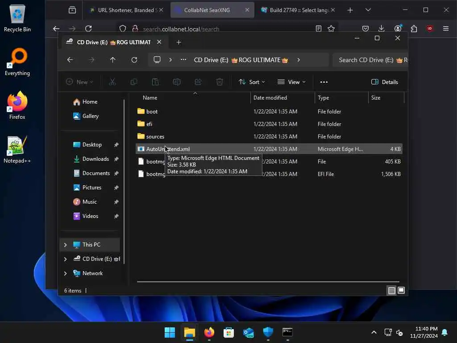Expand CD Drive (E:) tree node
Image resolution: width=457 pixels, height=343 pixels.
(x=65, y=259)
